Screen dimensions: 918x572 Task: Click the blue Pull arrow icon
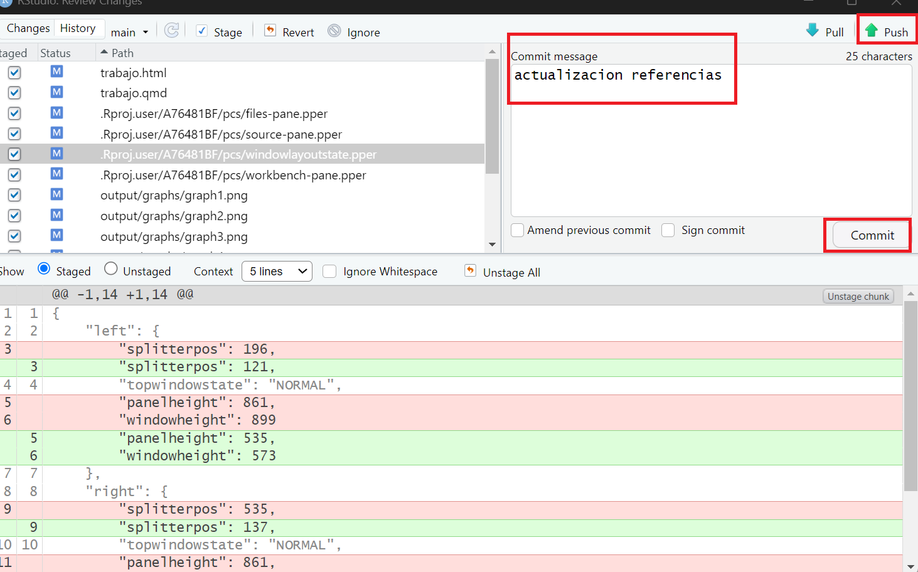tap(813, 30)
